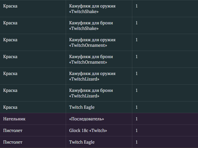The width and height of the screenshot is (198, 148).
Task: Click quantity 1 in Glock 18c row
Action: pyautogui.click(x=136, y=130)
